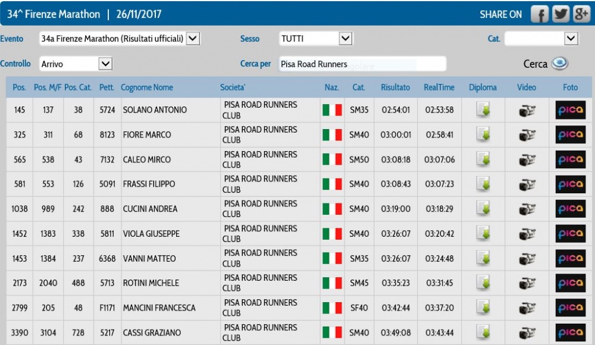595x345 pixels.
Task: Open the Evento dropdown
Action: 120,38
